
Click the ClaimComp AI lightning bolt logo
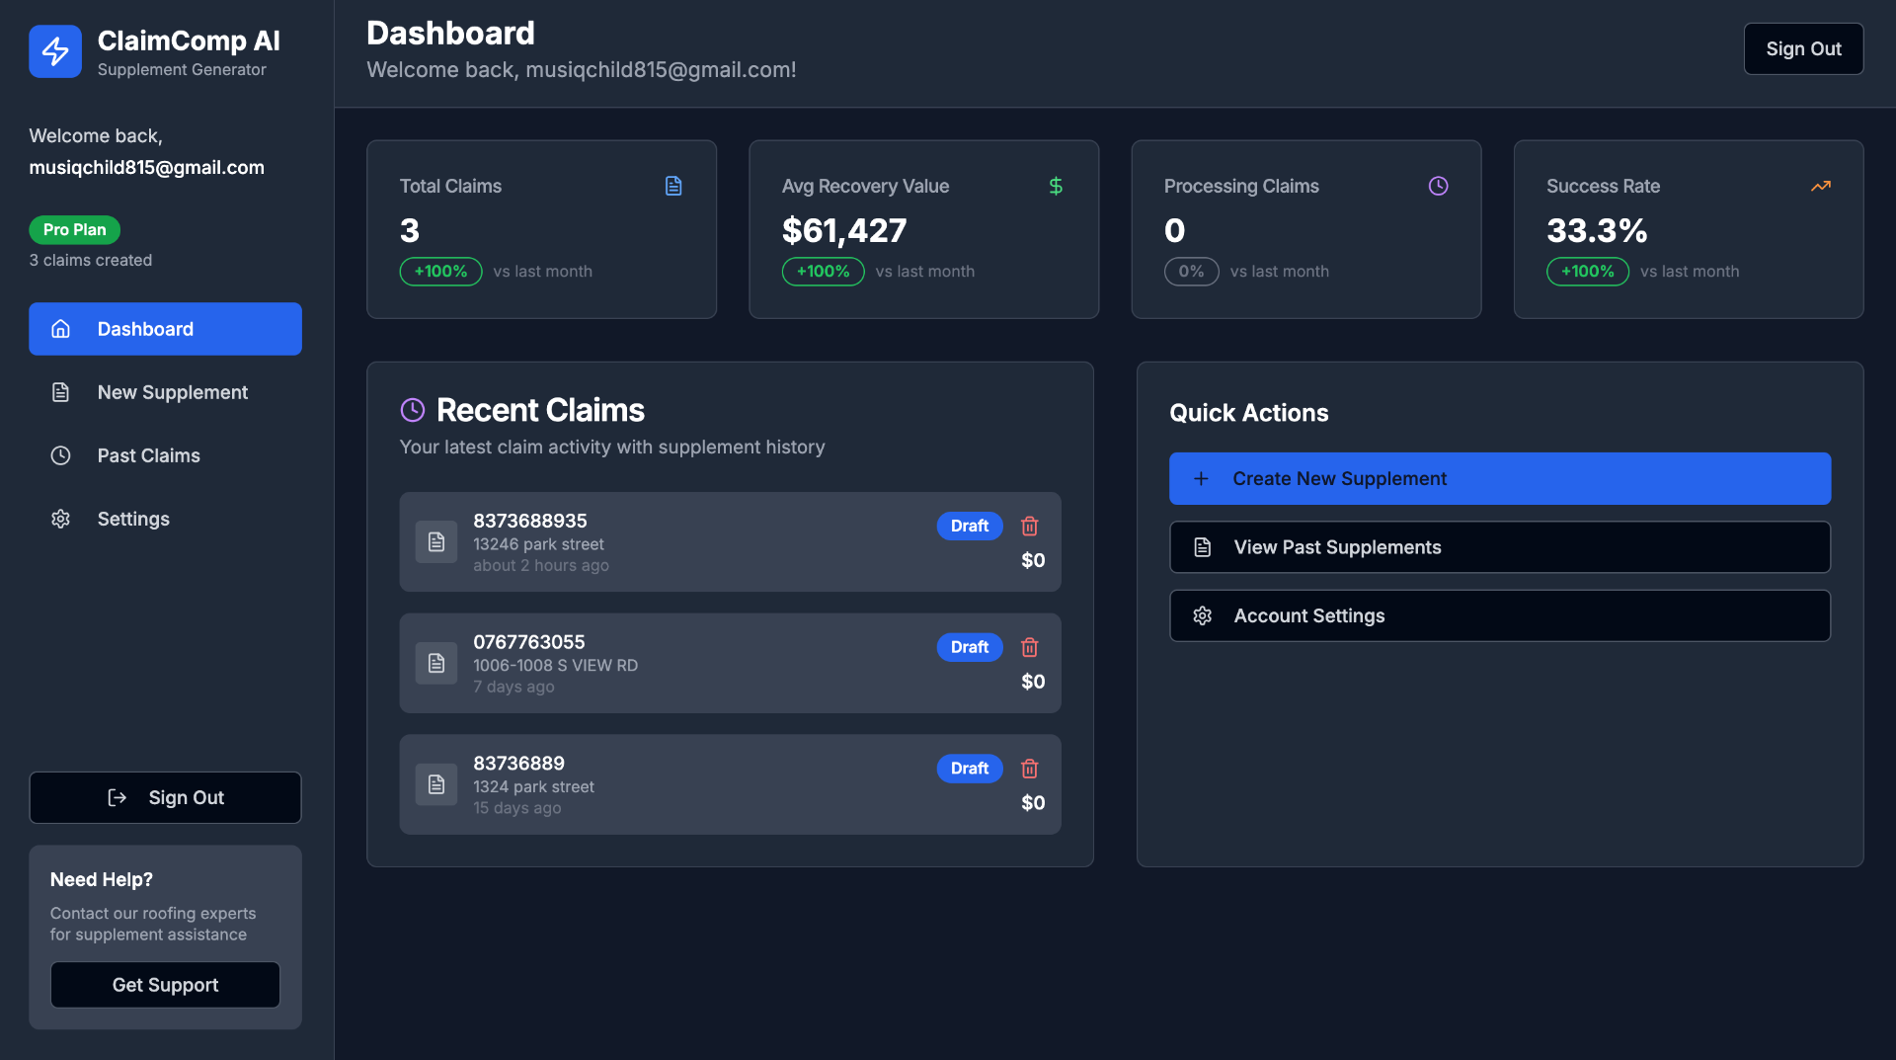click(x=55, y=51)
